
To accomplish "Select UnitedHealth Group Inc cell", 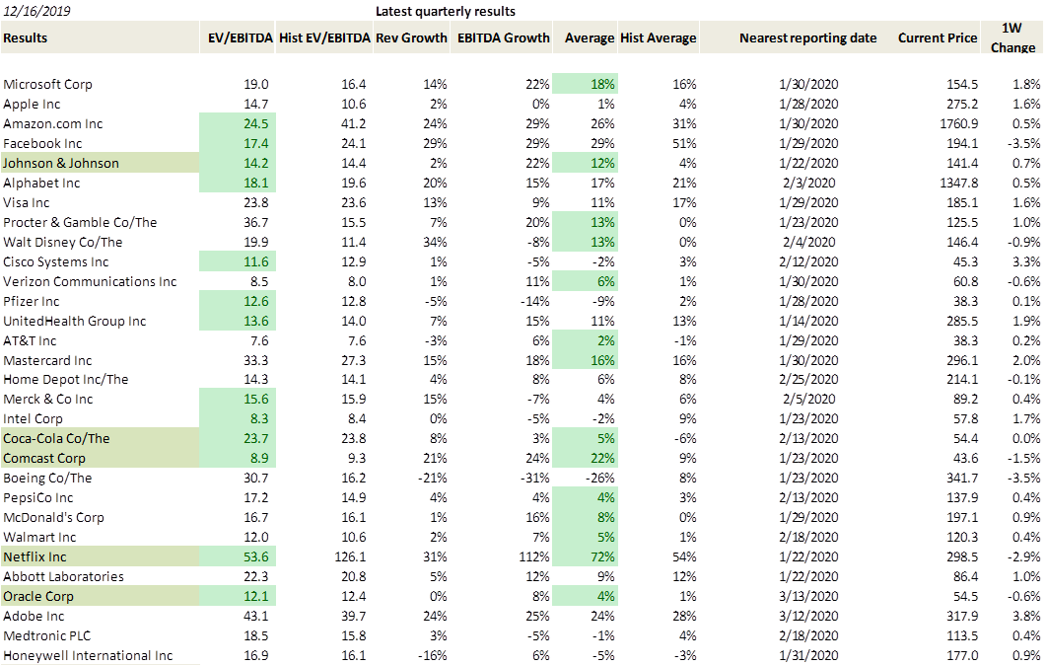I will pyautogui.click(x=74, y=321).
